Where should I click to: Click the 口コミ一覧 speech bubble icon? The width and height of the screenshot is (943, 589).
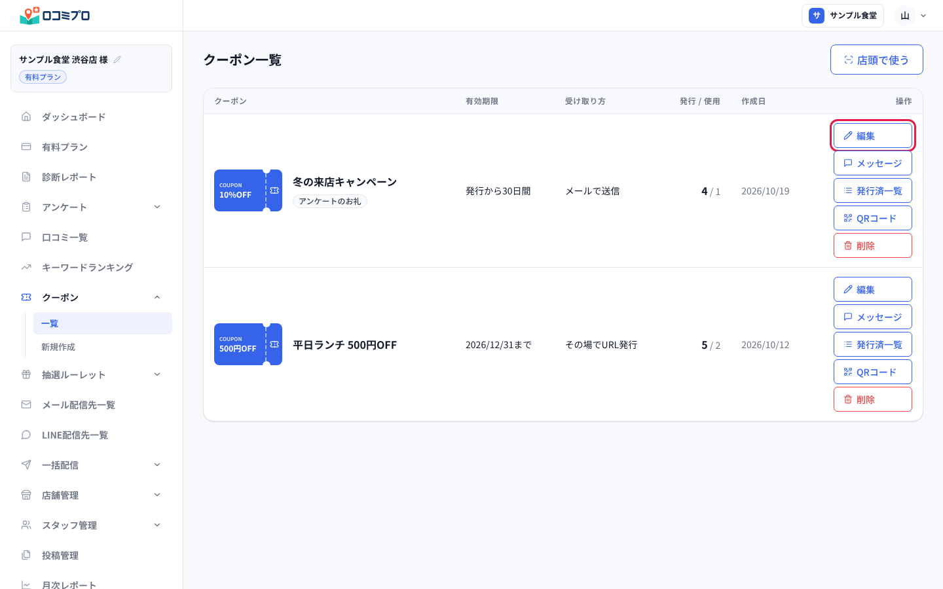(x=26, y=237)
